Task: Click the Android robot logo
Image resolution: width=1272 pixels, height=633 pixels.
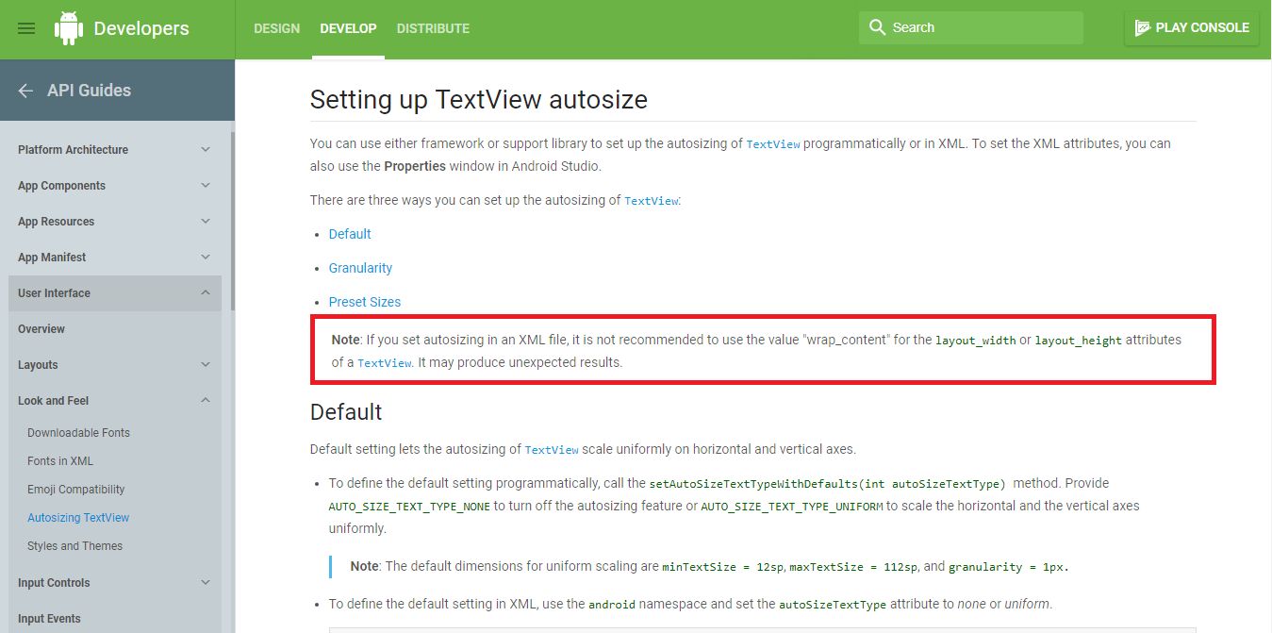Action: click(x=68, y=27)
